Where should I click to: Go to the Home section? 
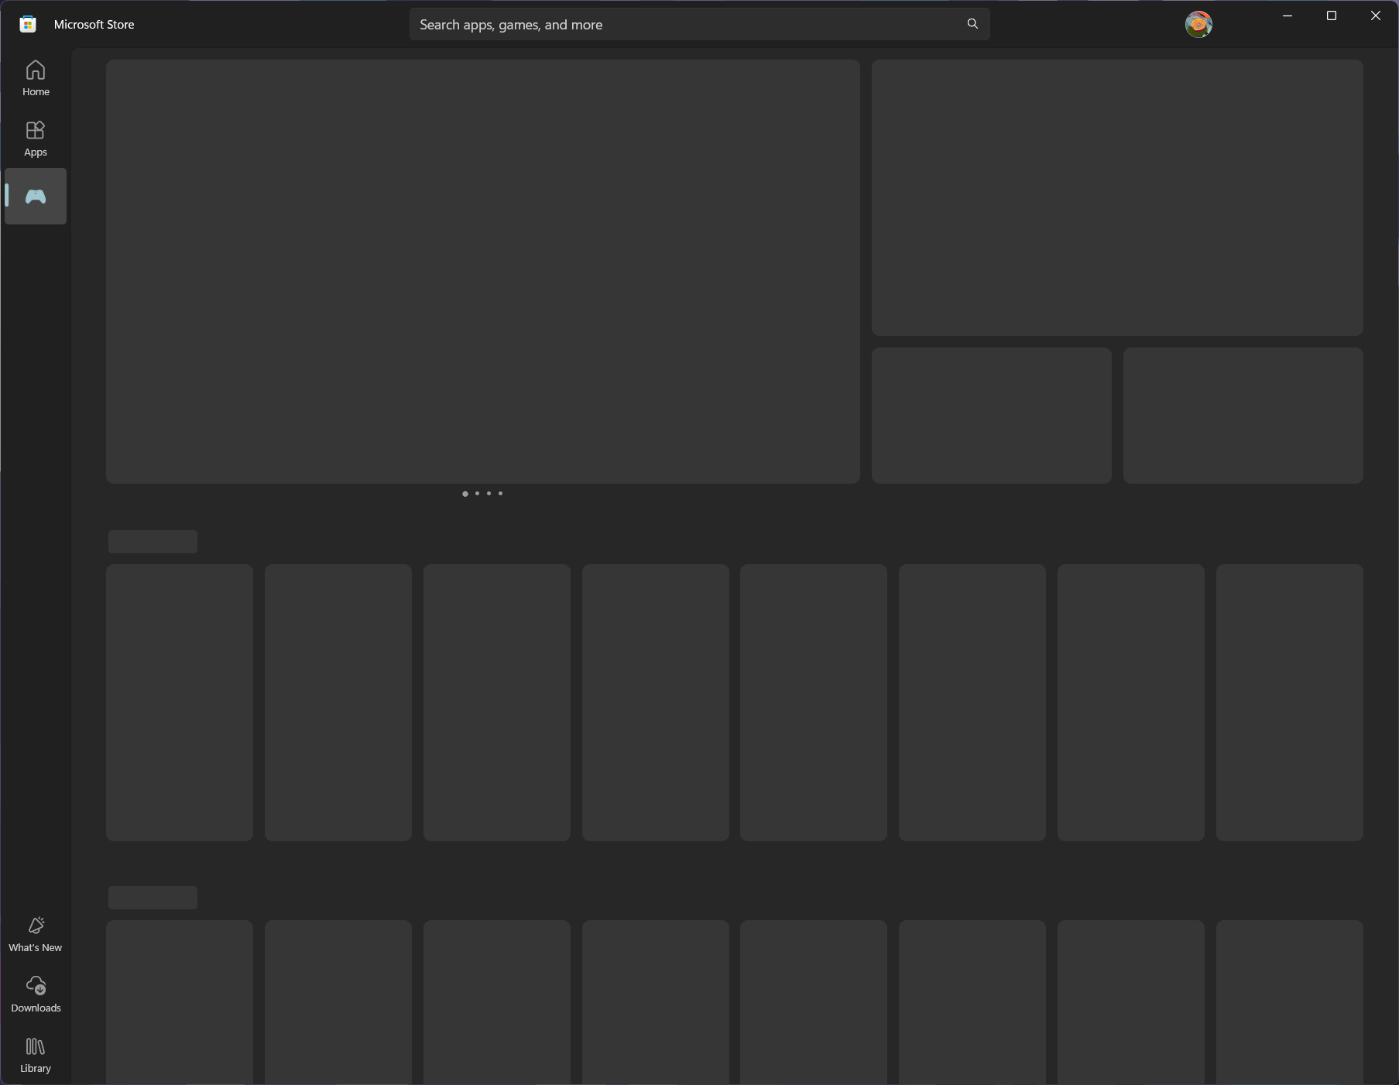tap(36, 78)
